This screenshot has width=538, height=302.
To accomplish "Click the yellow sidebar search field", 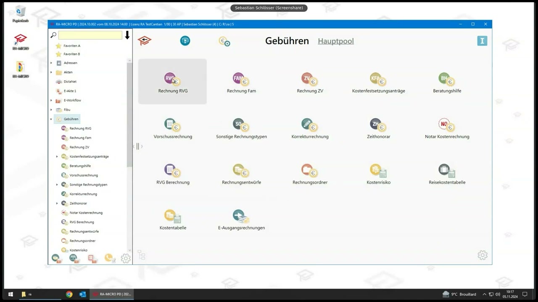I will pos(90,35).
